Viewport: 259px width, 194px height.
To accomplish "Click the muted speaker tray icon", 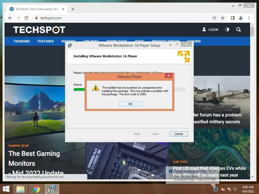I will (223, 189).
